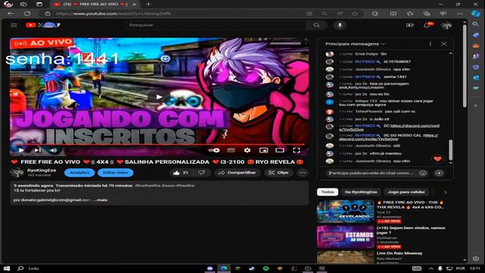
Task: Click the voice search microphone icon
Action: tap(340, 25)
